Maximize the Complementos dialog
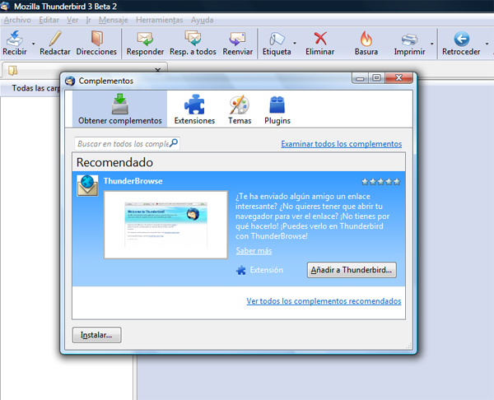Image resolution: width=494 pixels, height=400 pixels. [376, 78]
